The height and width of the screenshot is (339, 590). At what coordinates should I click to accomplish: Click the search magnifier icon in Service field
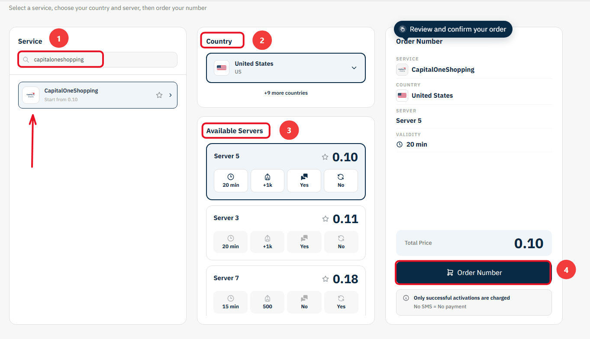[x=26, y=60]
